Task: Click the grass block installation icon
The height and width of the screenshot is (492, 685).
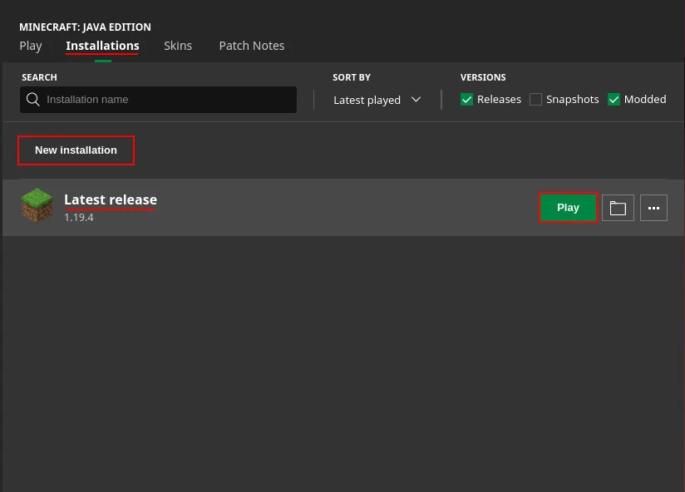Action: 37,206
